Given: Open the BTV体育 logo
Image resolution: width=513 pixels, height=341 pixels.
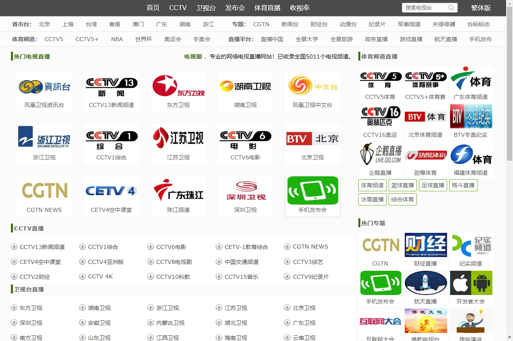Looking at the screenshot, I should pos(426,117).
